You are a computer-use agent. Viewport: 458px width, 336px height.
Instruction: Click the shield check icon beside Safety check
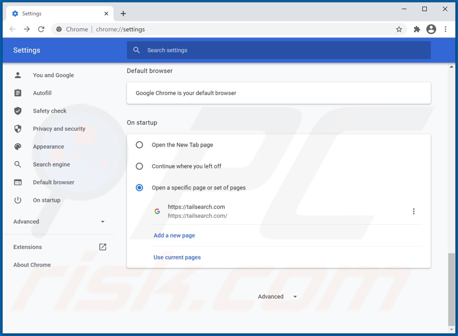click(x=18, y=111)
